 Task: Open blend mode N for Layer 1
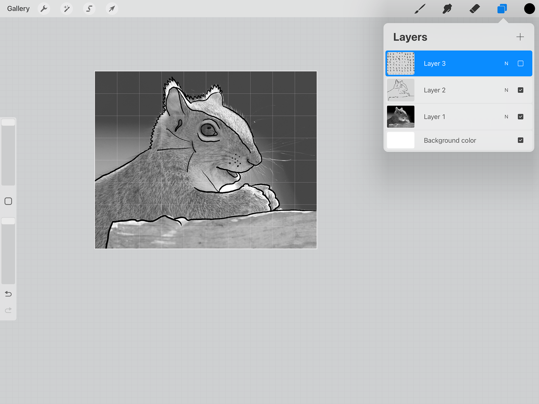point(506,117)
